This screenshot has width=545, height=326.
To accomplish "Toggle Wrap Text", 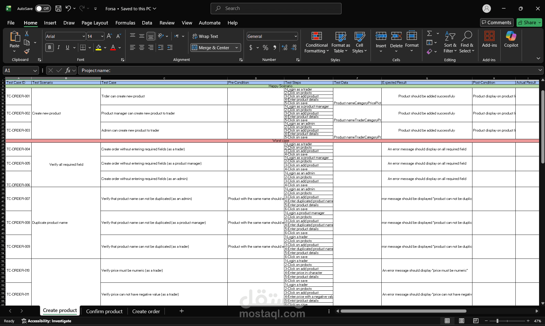I will [205, 36].
